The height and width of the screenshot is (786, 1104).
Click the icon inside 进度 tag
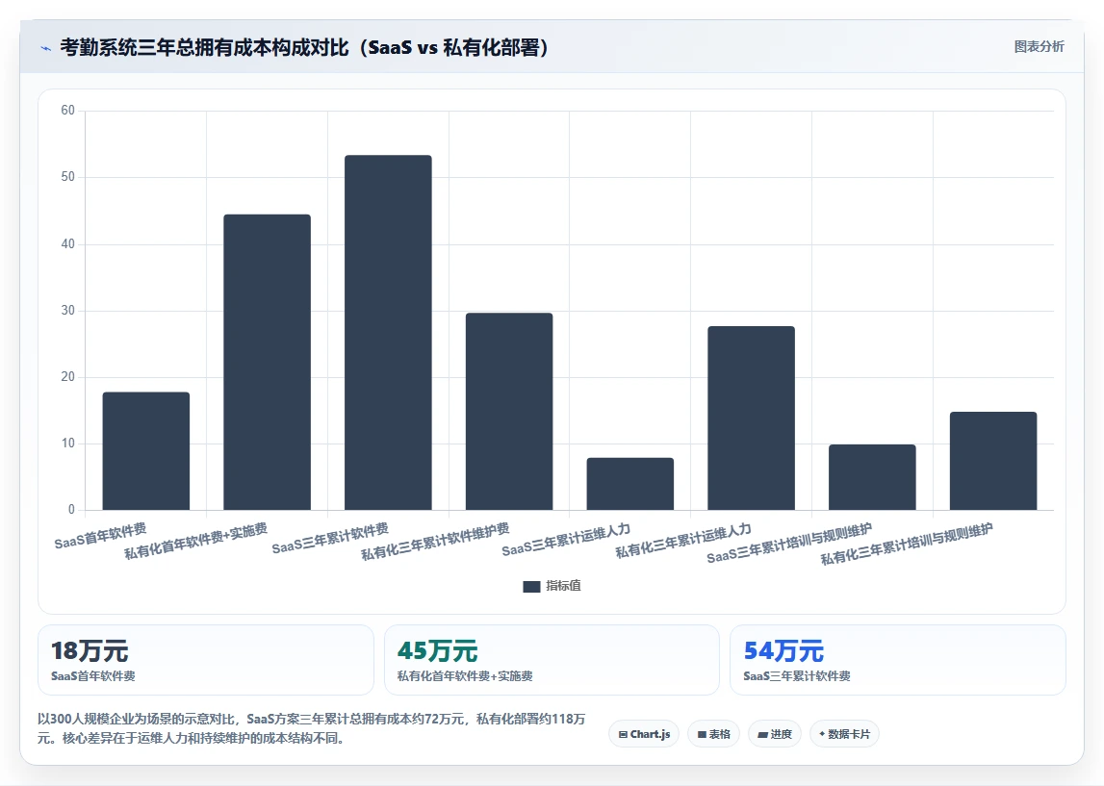click(x=762, y=735)
